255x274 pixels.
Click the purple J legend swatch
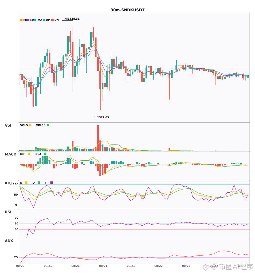(52, 183)
